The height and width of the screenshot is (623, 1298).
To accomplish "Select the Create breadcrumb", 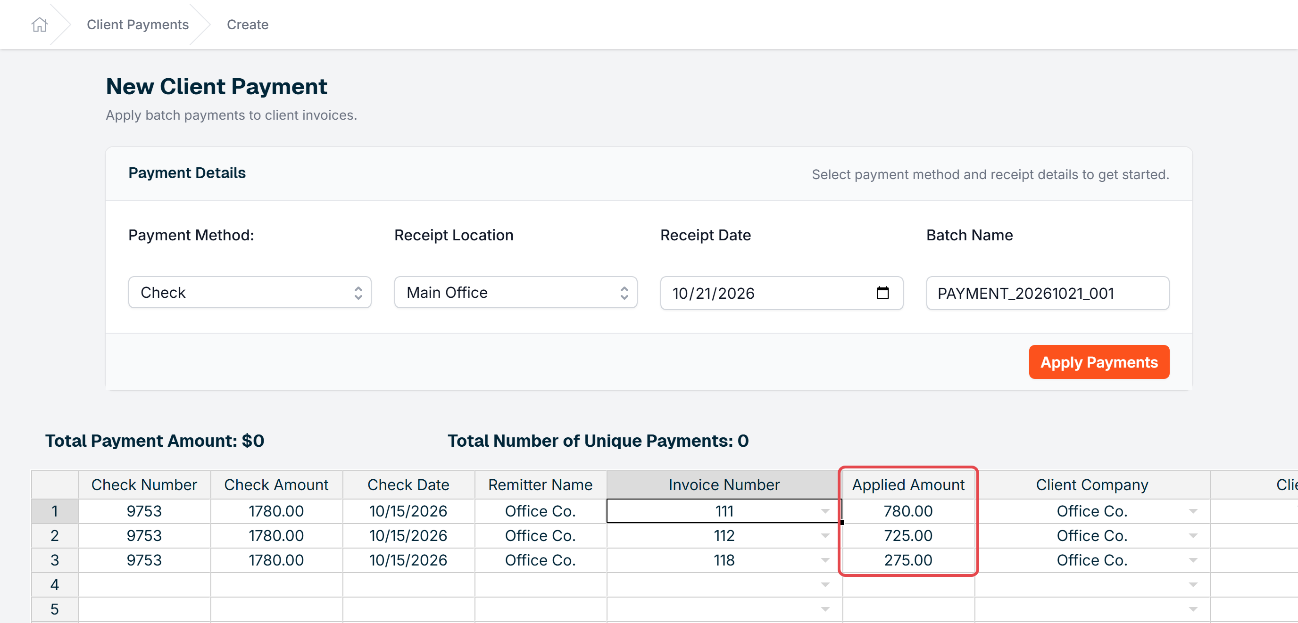I will [248, 24].
